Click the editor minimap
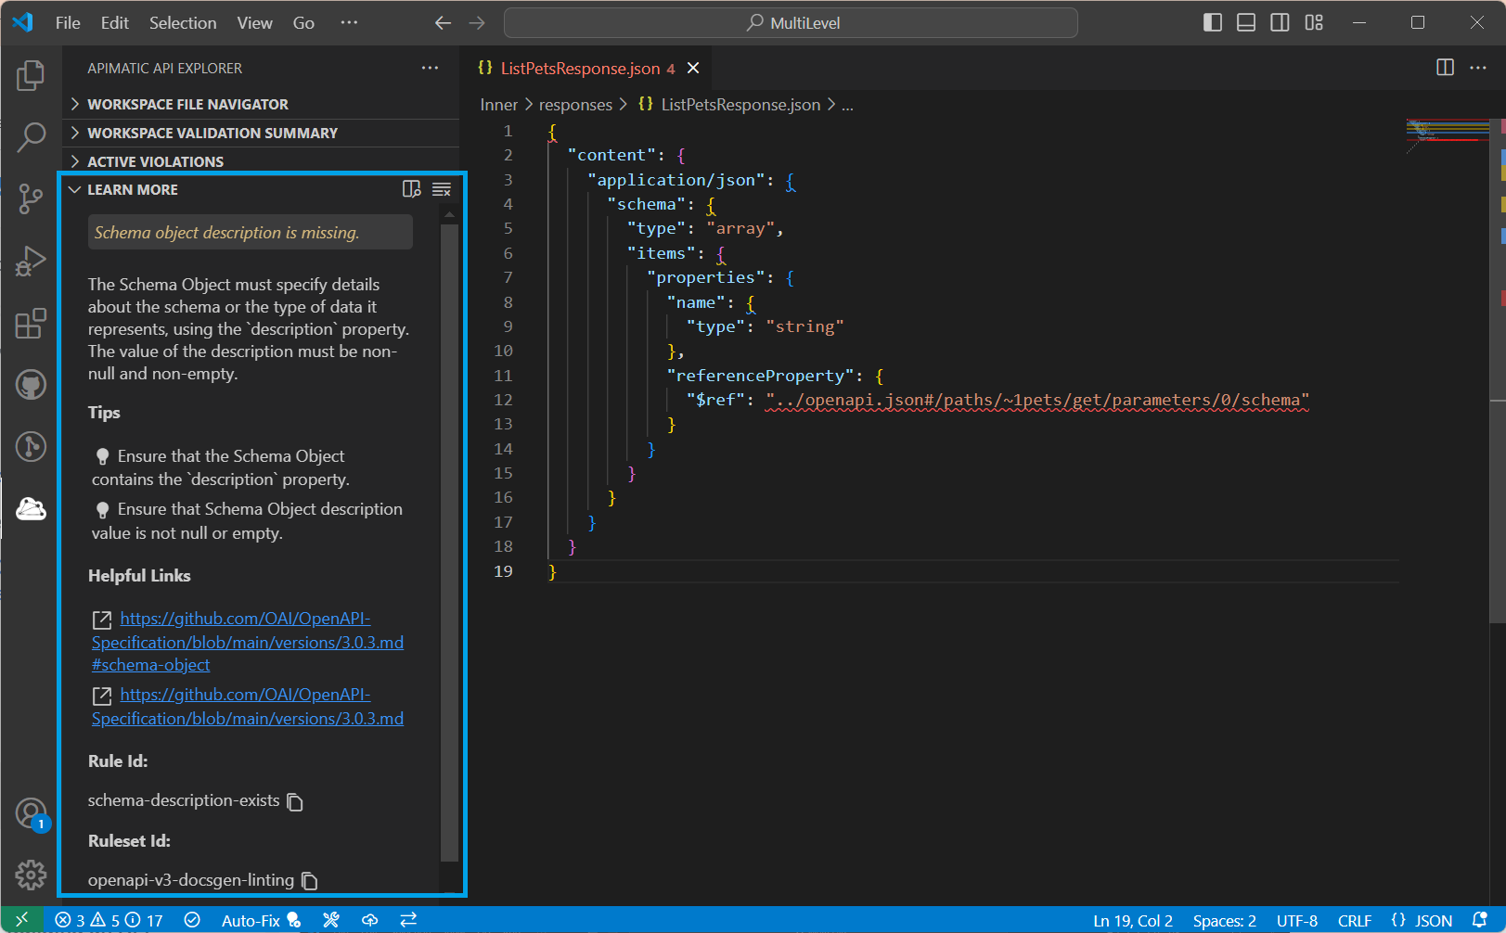This screenshot has width=1506, height=933. 1448,137
